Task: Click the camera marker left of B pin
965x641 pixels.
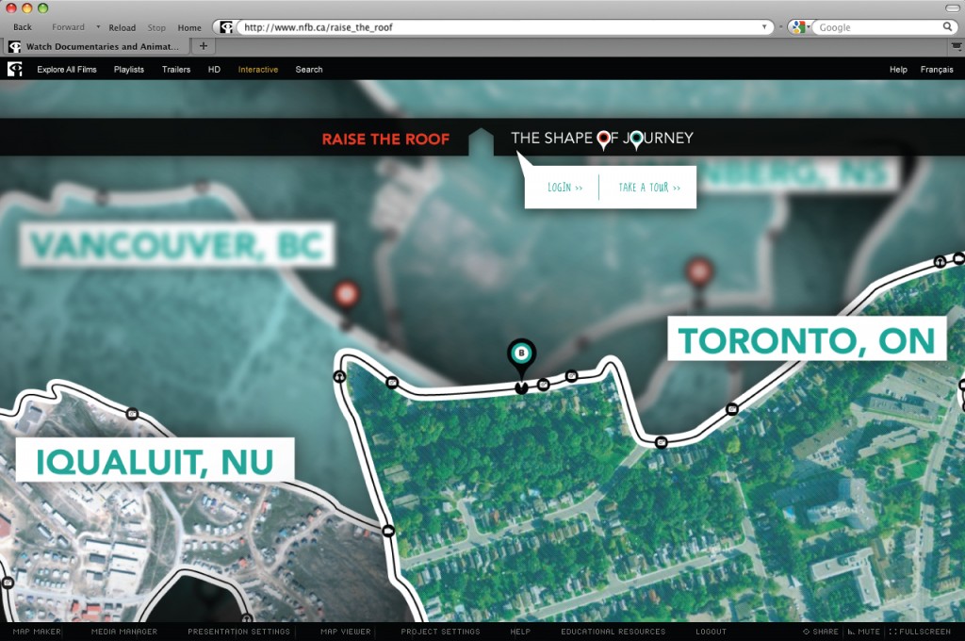Action: tap(392, 383)
